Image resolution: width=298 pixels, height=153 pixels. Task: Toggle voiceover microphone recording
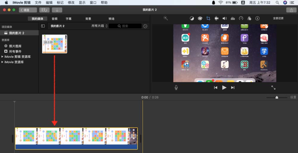176,88
